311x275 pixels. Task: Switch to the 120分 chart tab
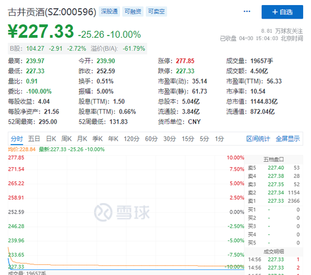[132, 139]
